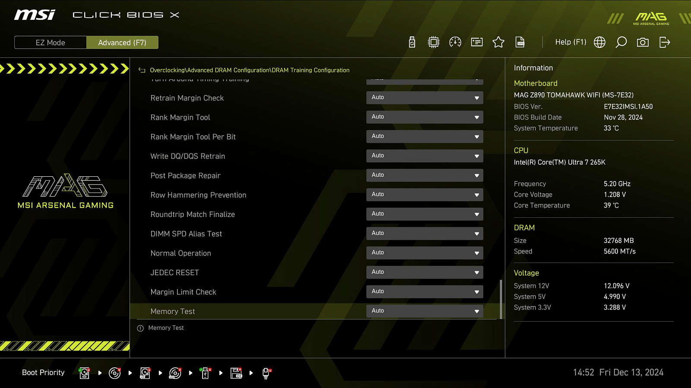Click the CPU frequency 5.20 GHz value
Image resolution: width=691 pixels, height=388 pixels.
click(617, 184)
